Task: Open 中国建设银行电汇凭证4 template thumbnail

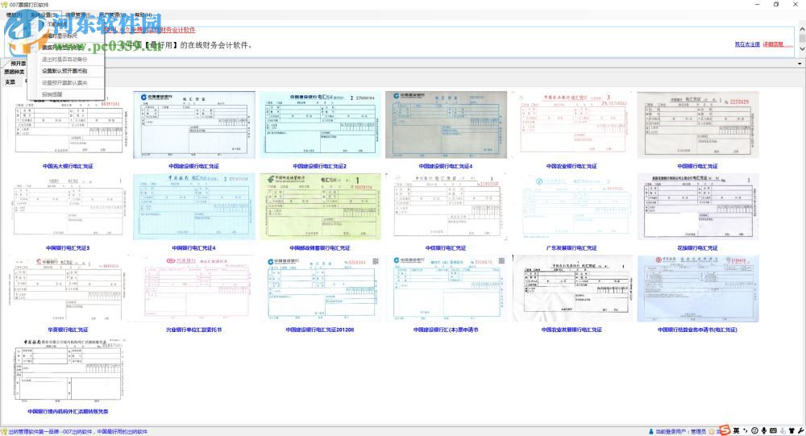Action: coord(446,125)
